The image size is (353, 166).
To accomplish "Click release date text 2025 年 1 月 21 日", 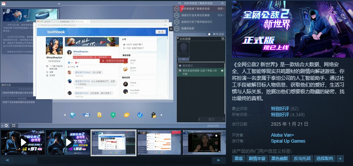I will point(289,124).
